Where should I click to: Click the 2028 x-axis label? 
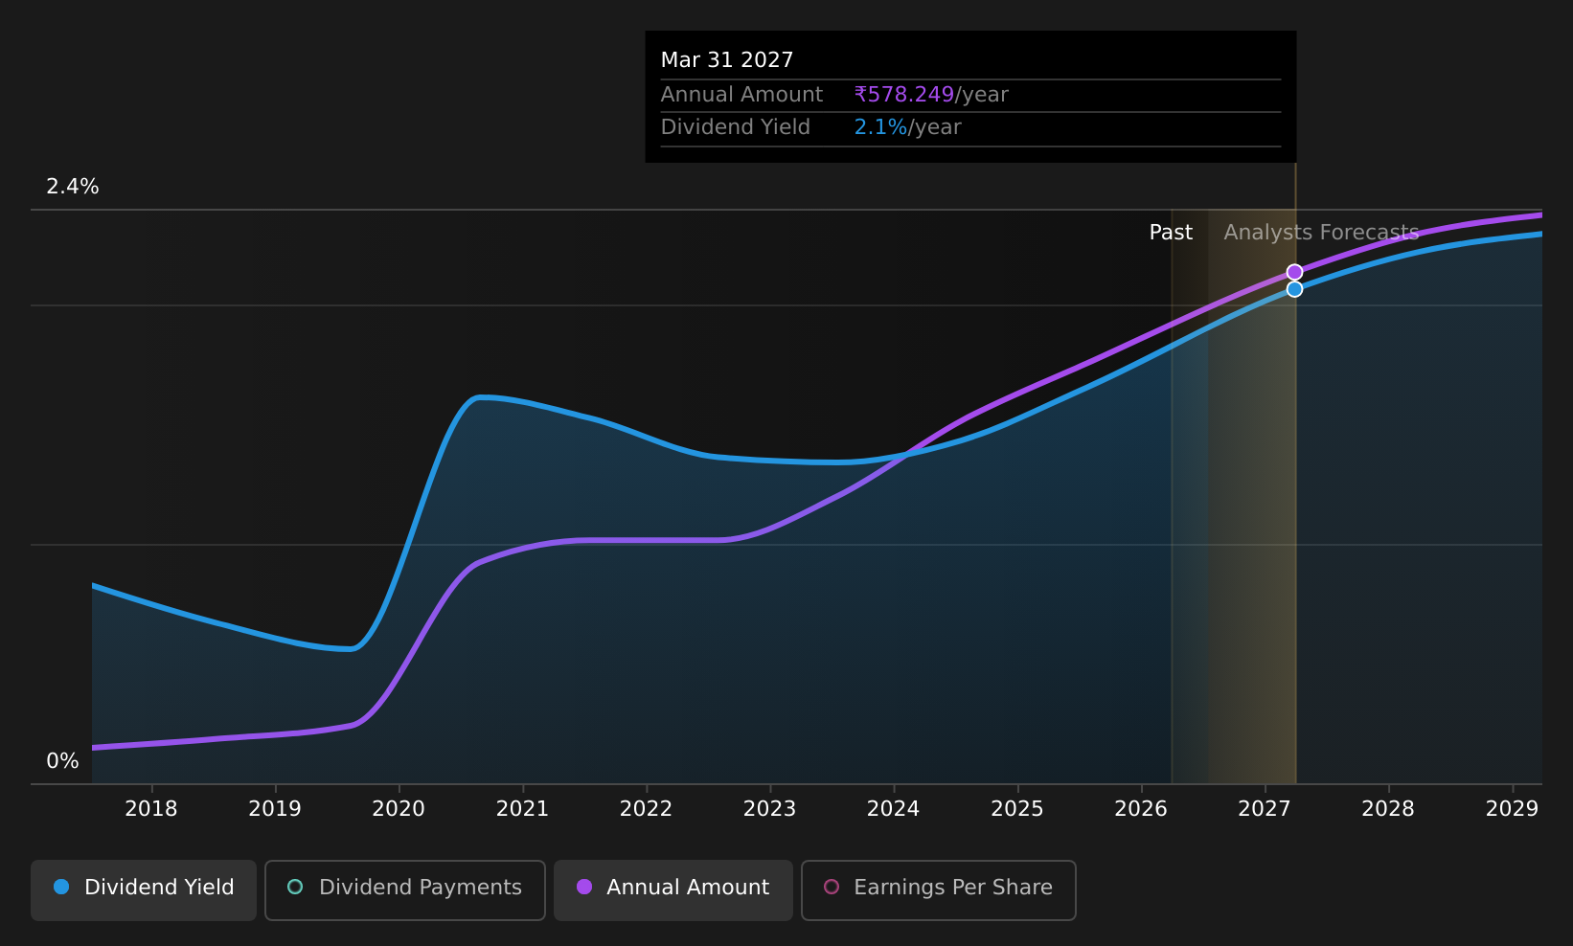[x=1388, y=809]
